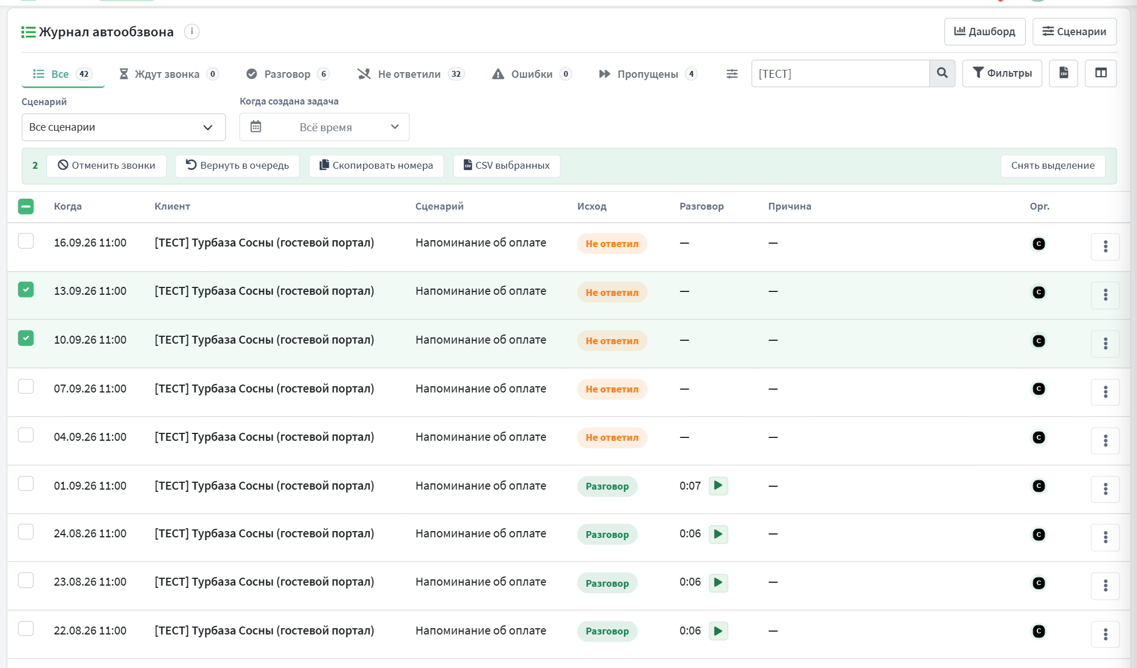Click the organization icon in the 10.09.26 row
The height and width of the screenshot is (668, 1137).
click(1039, 341)
